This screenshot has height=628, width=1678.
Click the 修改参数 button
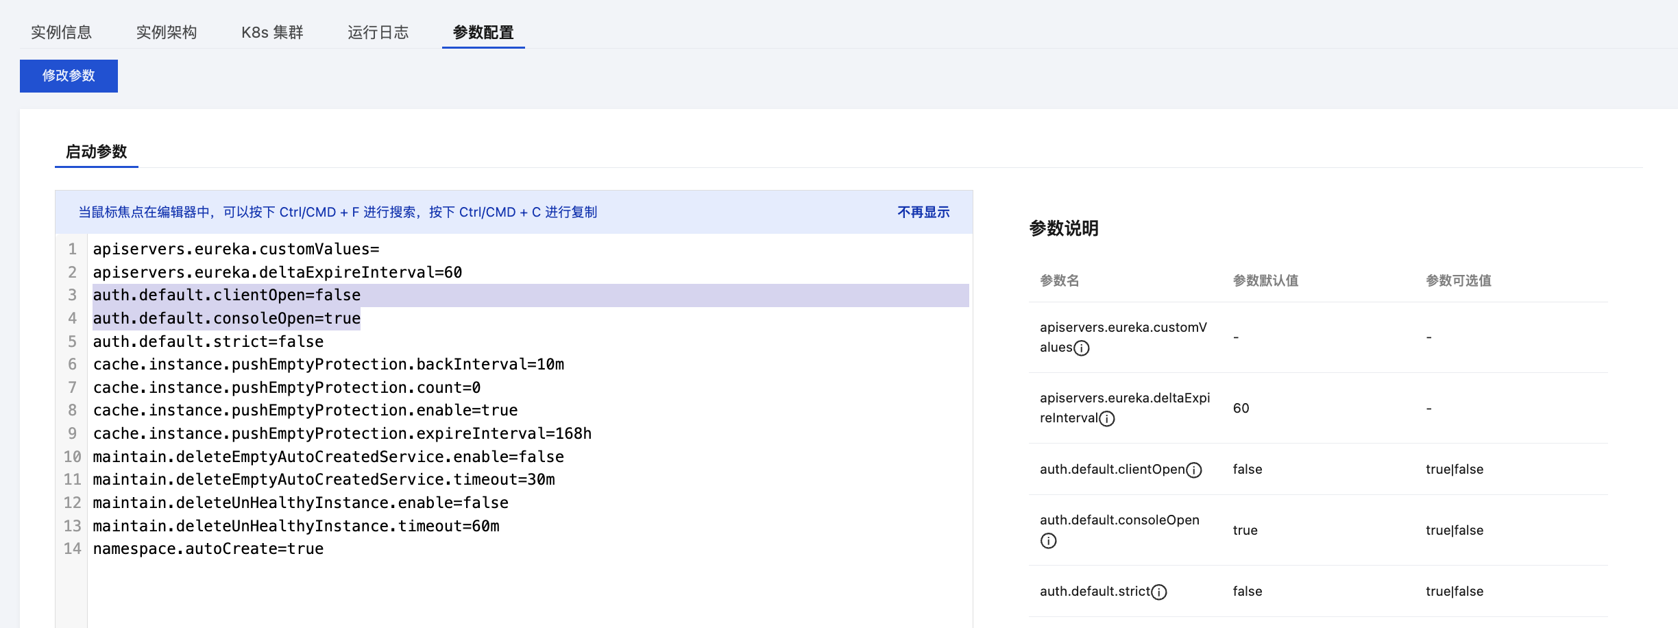[x=69, y=75]
